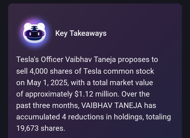Click the past three months phrase
This screenshot has height=138, width=190.
[47, 105]
